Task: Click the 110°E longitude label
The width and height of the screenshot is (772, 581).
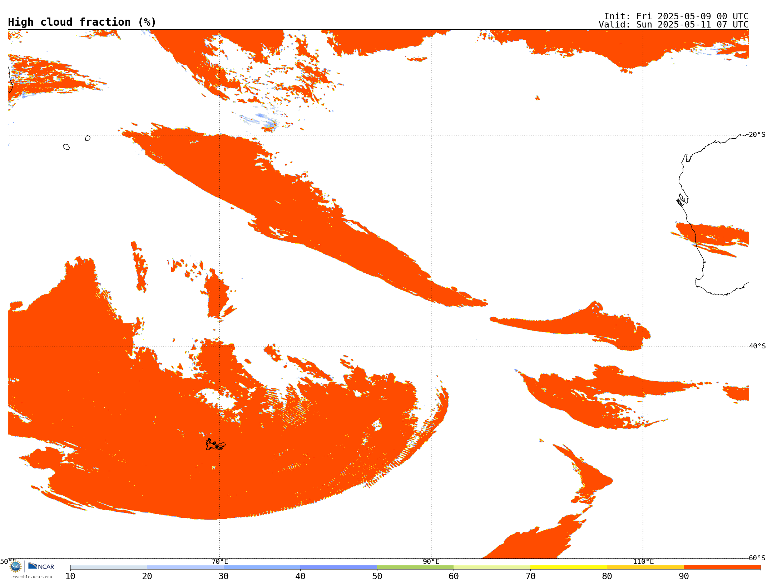Action: tap(643, 561)
